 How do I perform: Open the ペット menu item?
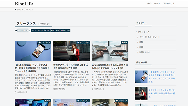click(157, 4)
